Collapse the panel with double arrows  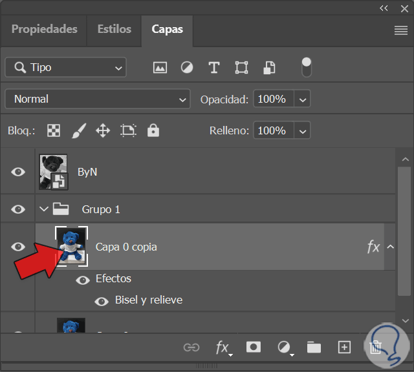[384, 8]
